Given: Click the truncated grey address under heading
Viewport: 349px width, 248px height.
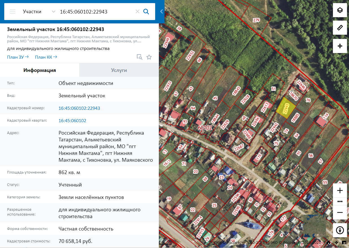Looking at the screenshot, I should 78,39.
